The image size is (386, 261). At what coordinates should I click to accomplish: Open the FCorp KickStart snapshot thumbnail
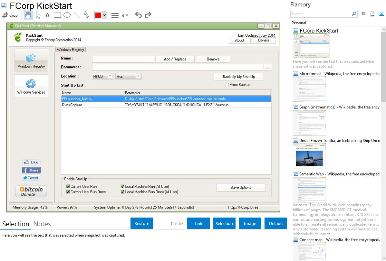(x=311, y=46)
